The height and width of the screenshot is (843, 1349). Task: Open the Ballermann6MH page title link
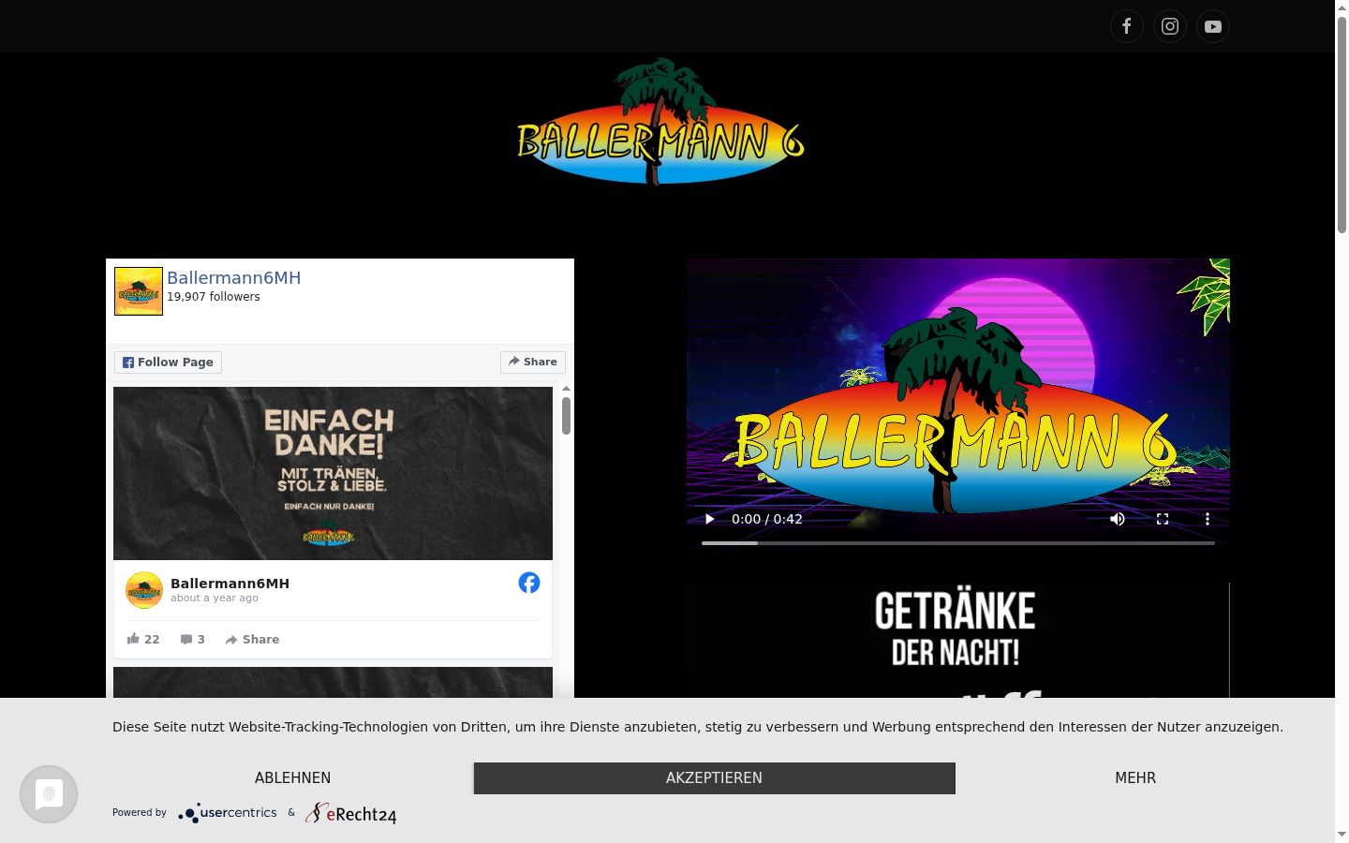233,277
